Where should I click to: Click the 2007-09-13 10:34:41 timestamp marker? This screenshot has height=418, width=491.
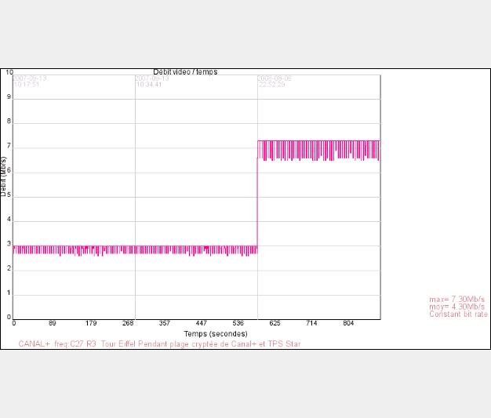click(148, 82)
